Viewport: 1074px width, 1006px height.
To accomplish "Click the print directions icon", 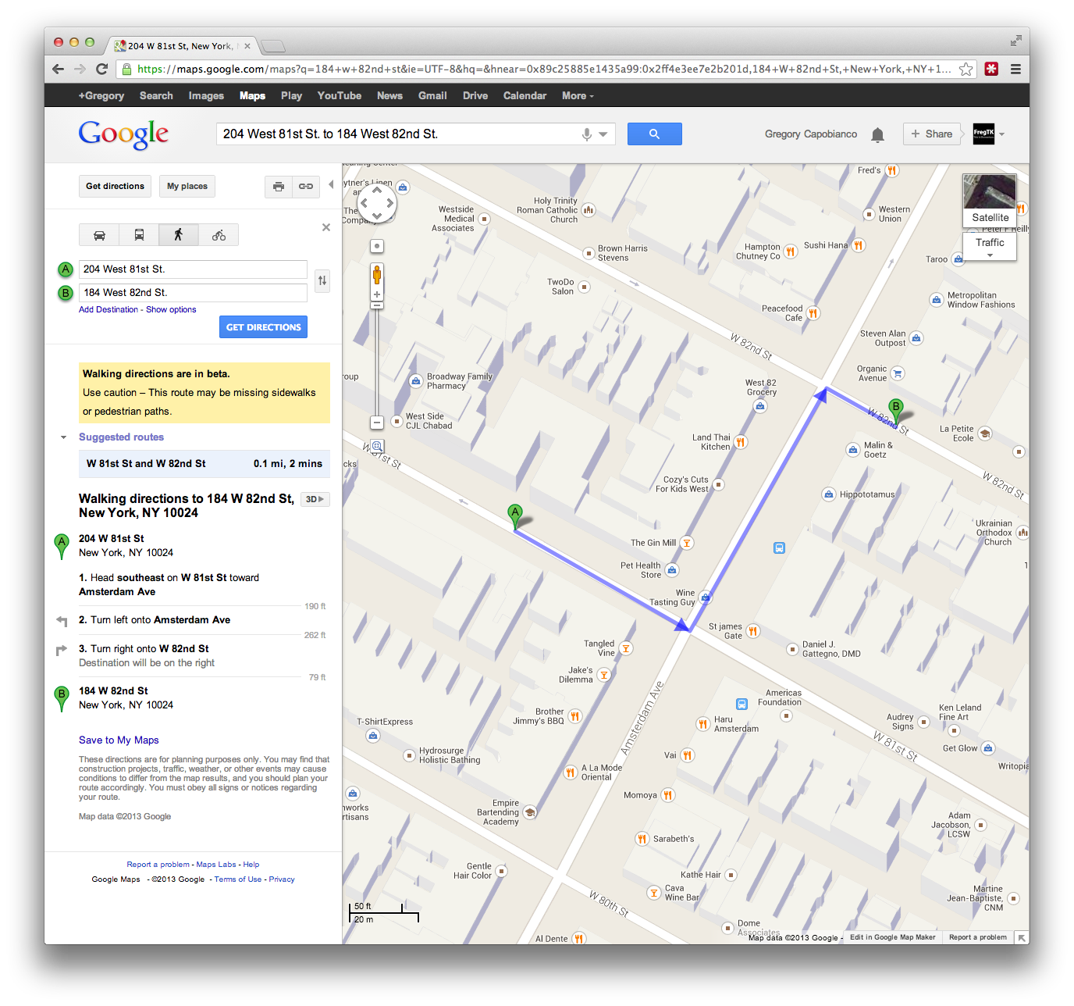I will (x=279, y=187).
